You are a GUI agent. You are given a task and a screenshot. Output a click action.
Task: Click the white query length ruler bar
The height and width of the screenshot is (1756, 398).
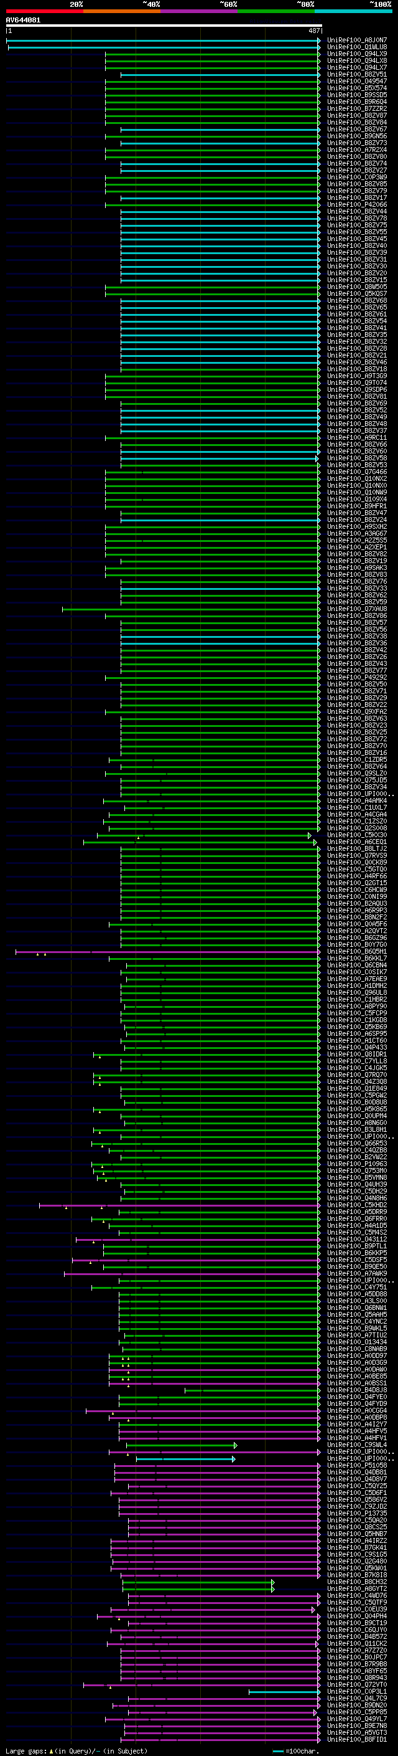click(164, 25)
